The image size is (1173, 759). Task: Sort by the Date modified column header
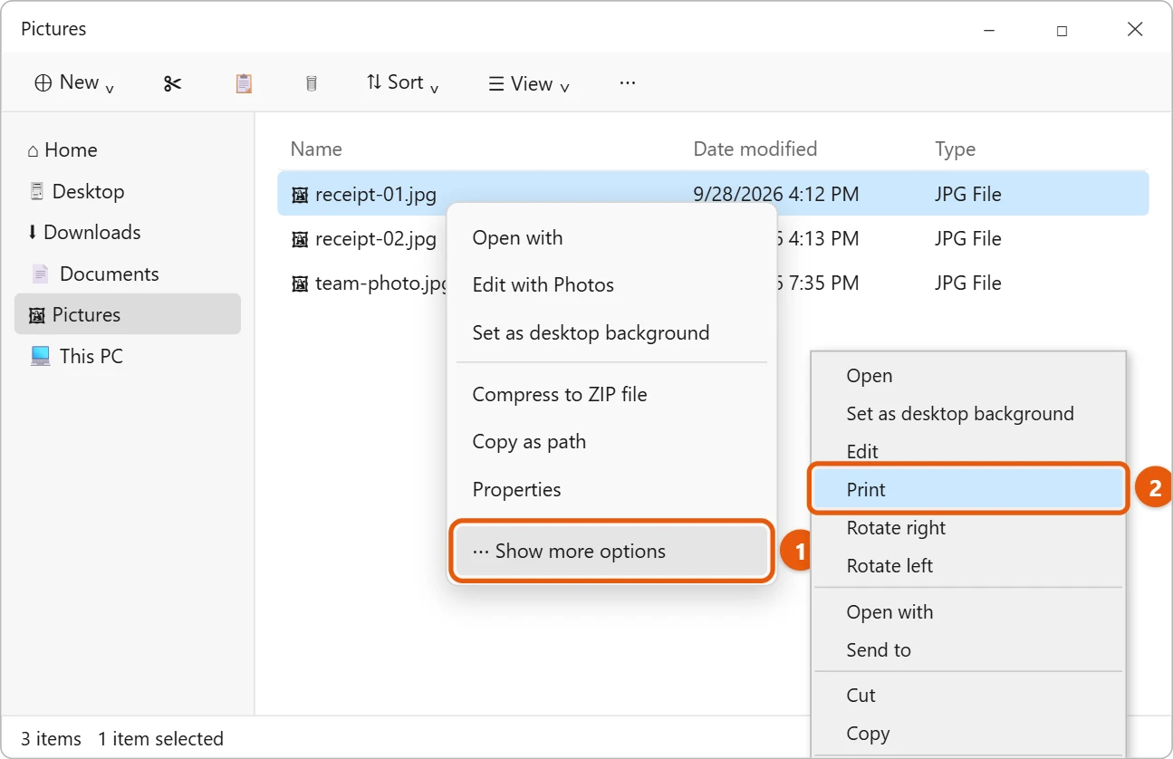[755, 149]
